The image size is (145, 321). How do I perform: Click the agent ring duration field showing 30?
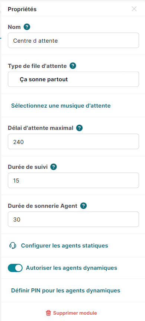coord(73,219)
